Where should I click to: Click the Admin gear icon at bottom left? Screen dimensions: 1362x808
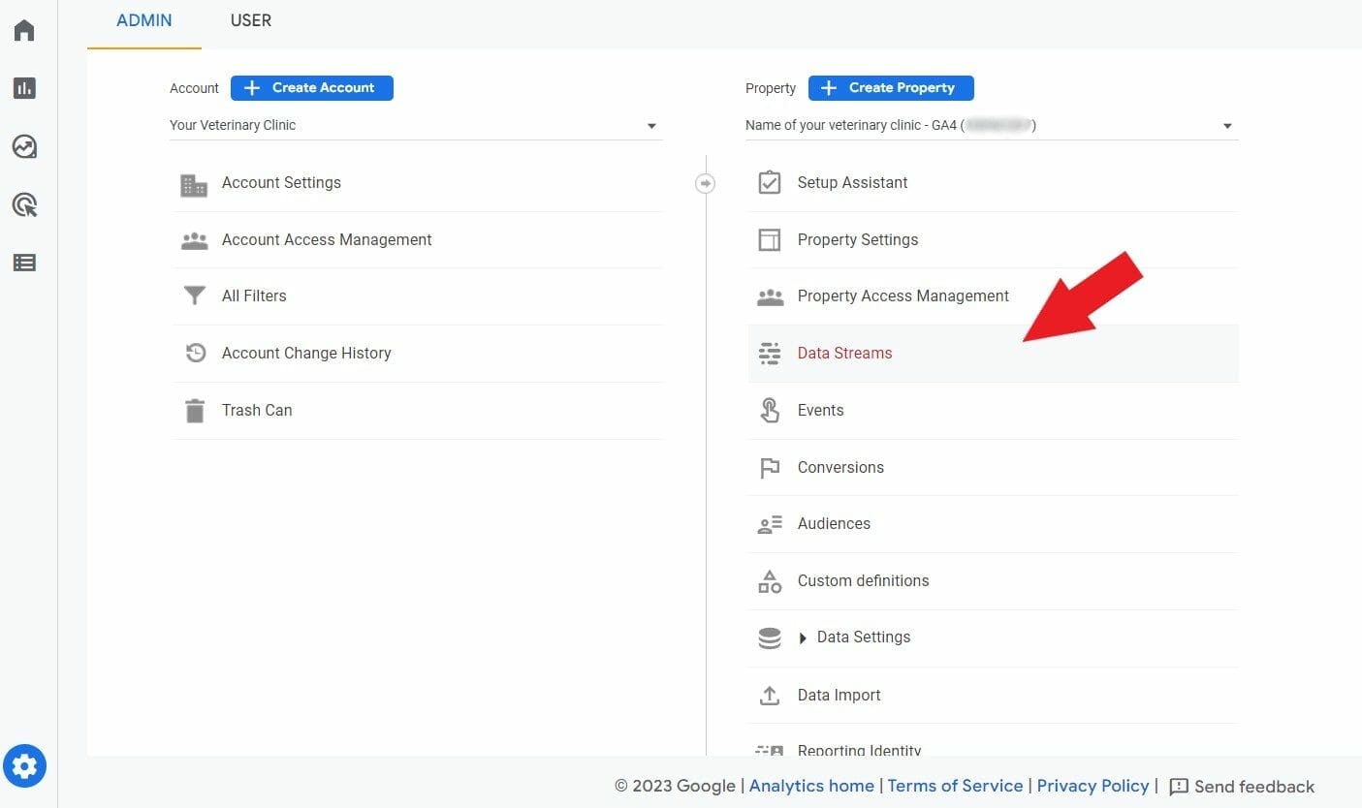(x=24, y=765)
